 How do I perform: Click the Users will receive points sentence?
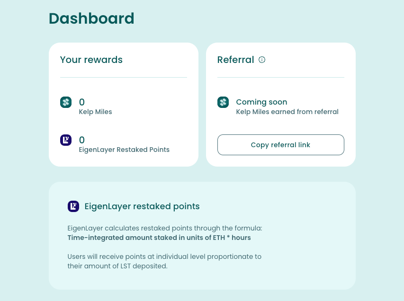click(164, 257)
